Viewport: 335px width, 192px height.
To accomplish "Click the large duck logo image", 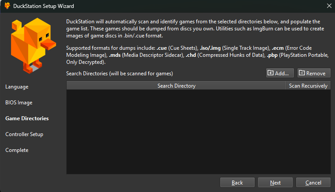I will tap(32, 44).
